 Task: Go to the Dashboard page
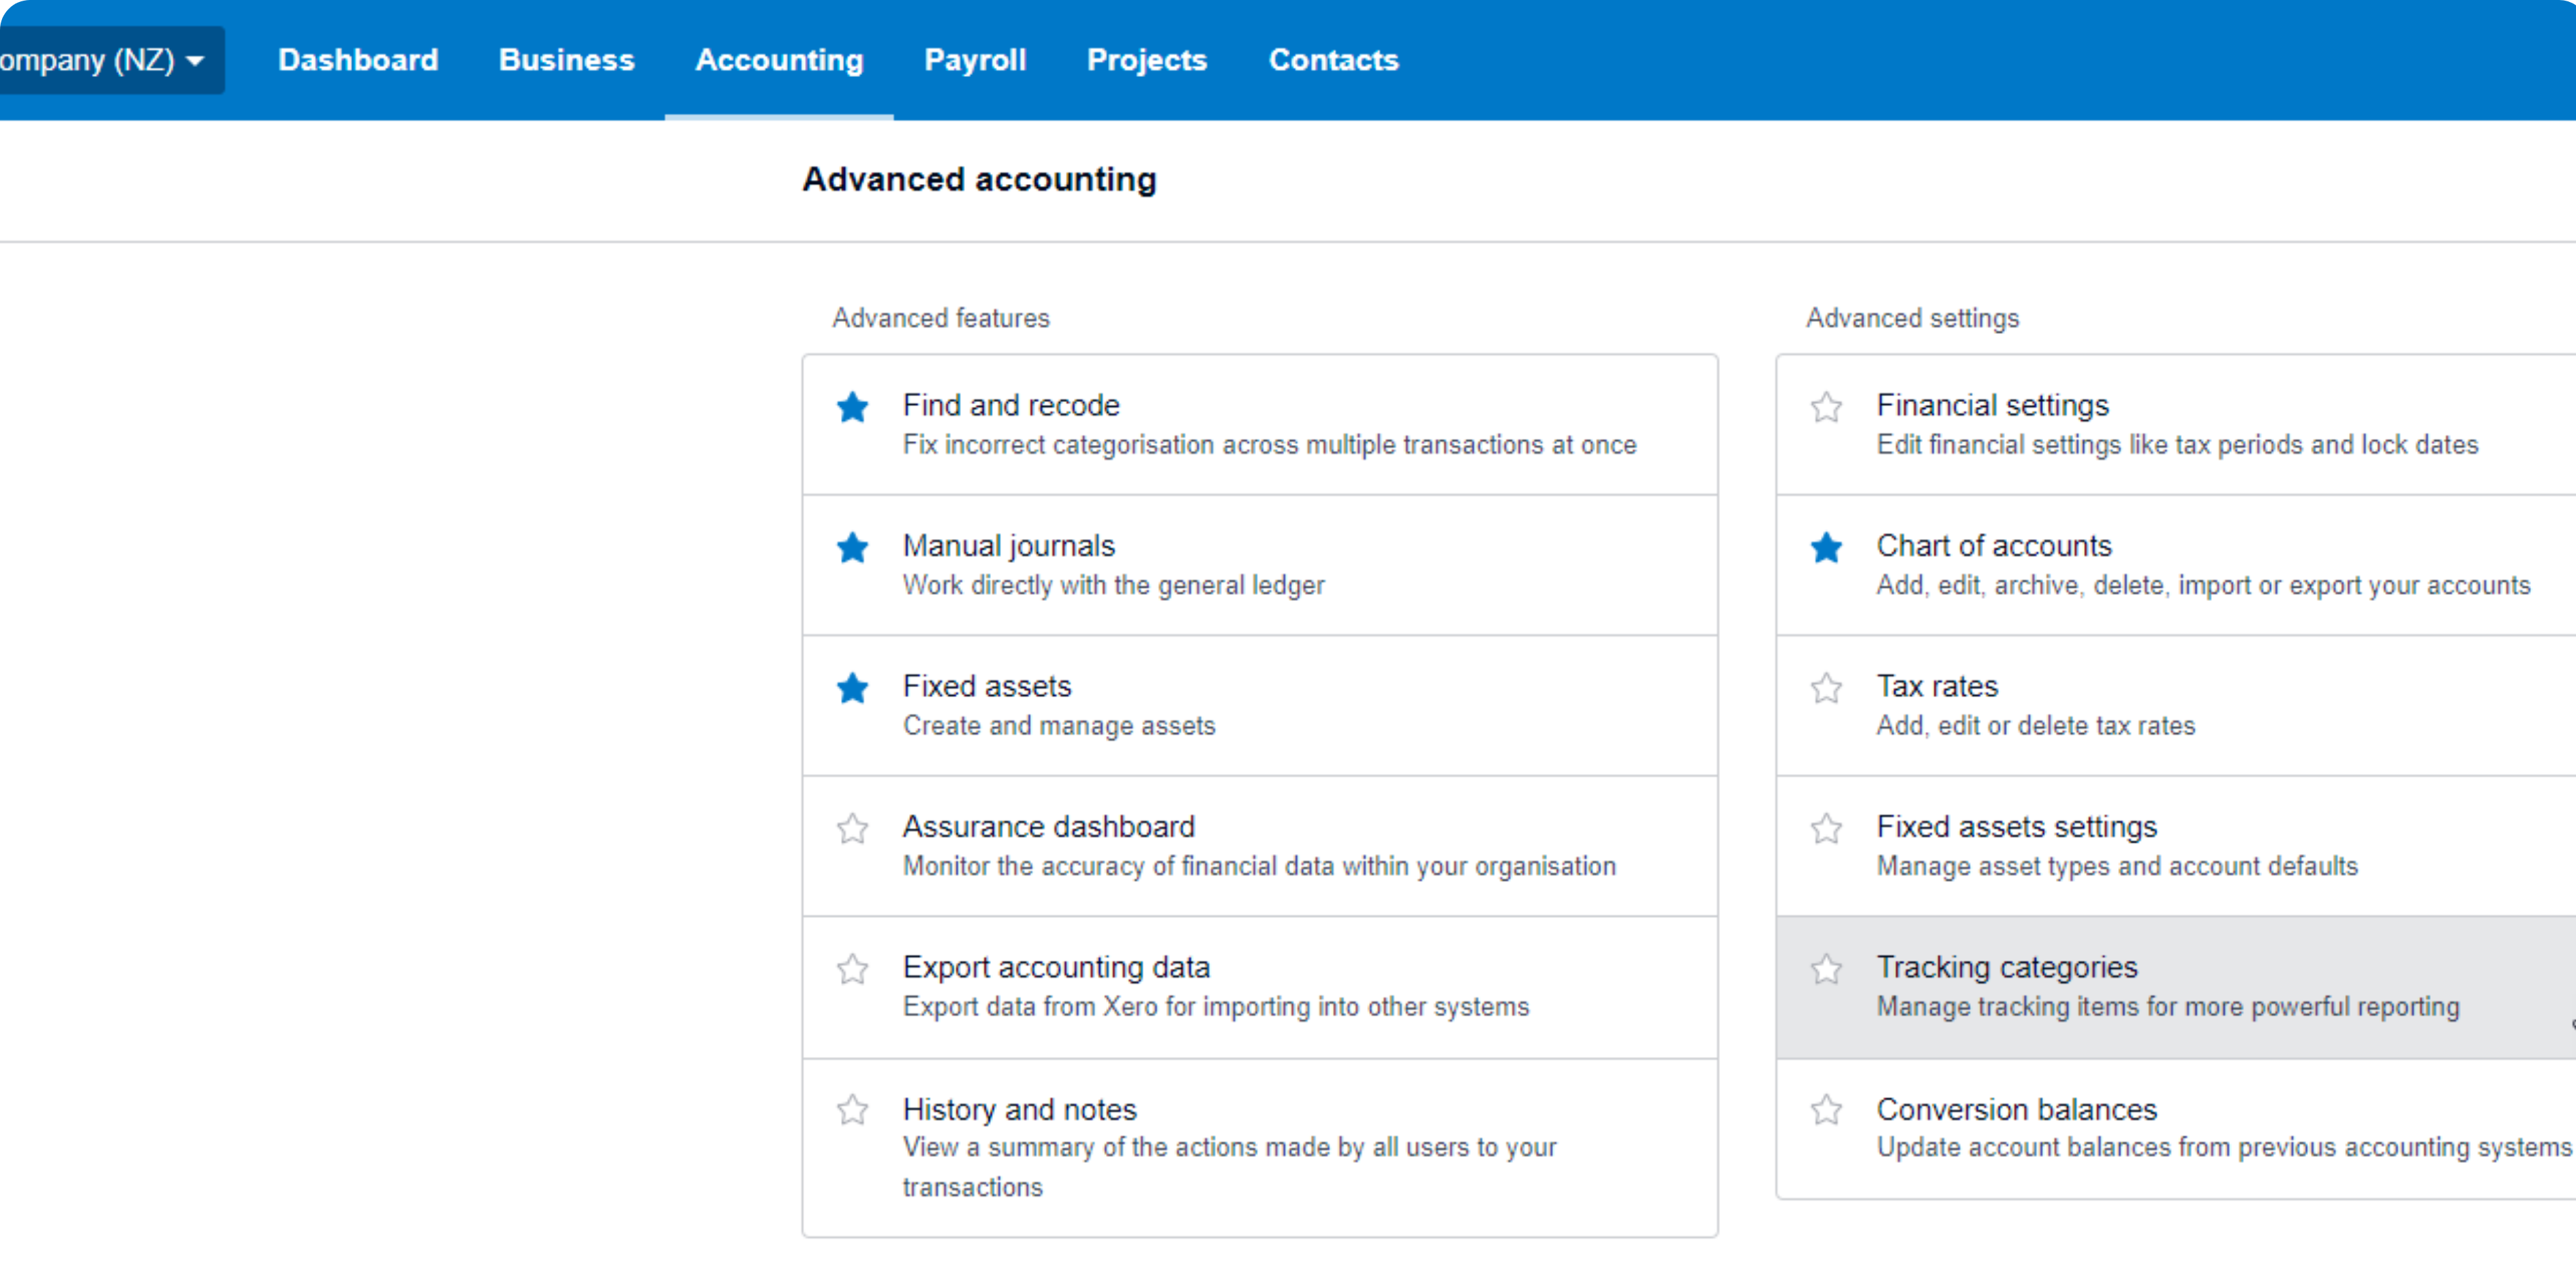pyautogui.click(x=357, y=60)
